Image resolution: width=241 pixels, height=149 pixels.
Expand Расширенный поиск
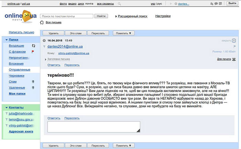pos(133,16)
